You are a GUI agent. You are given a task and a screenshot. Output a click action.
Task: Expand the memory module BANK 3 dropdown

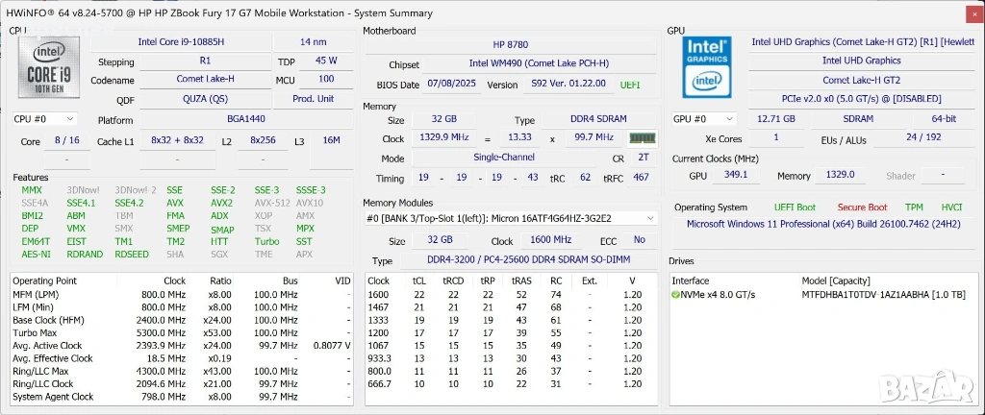[651, 218]
